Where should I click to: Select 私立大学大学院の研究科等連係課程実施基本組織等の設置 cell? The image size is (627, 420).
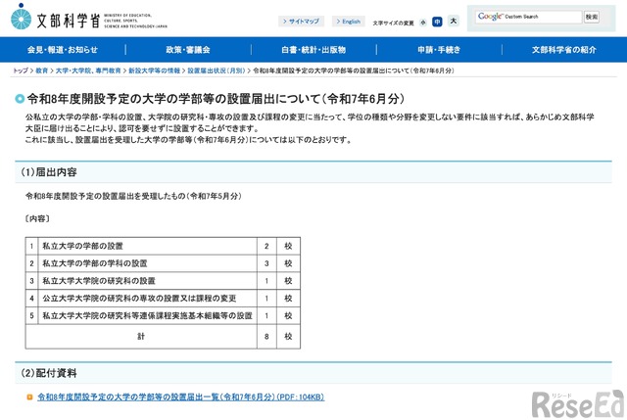tap(147, 315)
